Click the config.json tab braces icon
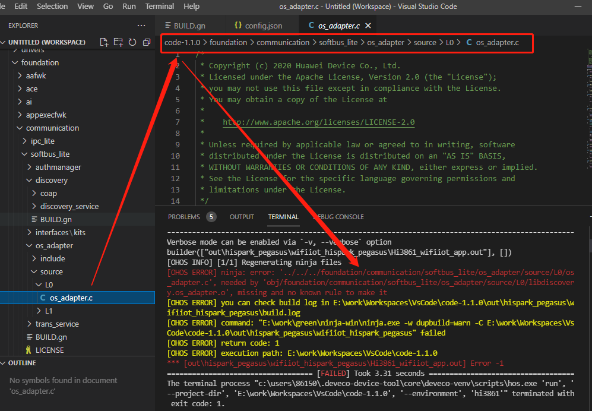 [238, 26]
